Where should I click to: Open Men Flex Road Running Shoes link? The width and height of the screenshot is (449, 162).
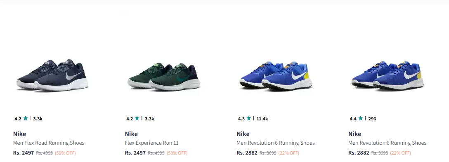click(49, 143)
